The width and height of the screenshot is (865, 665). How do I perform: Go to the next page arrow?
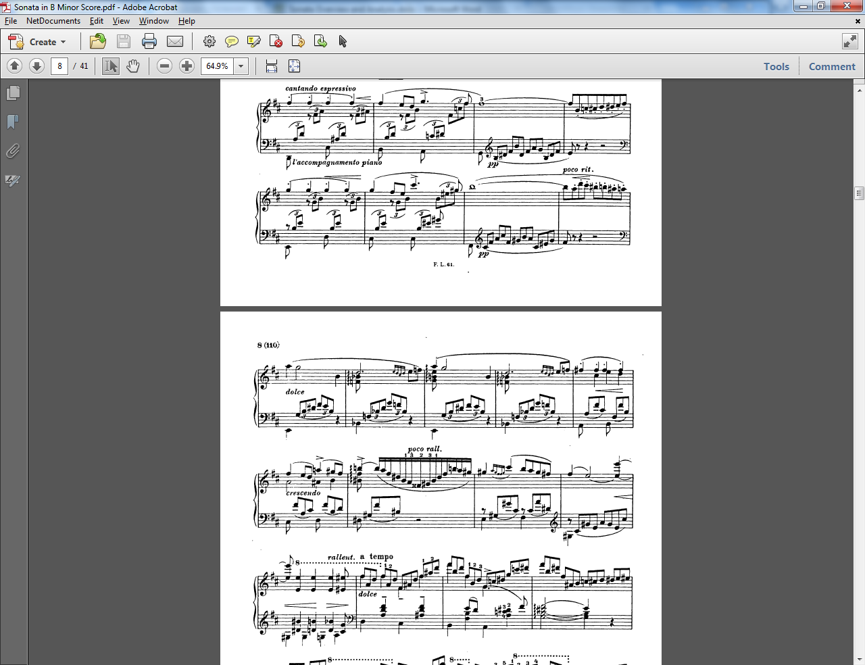(37, 66)
